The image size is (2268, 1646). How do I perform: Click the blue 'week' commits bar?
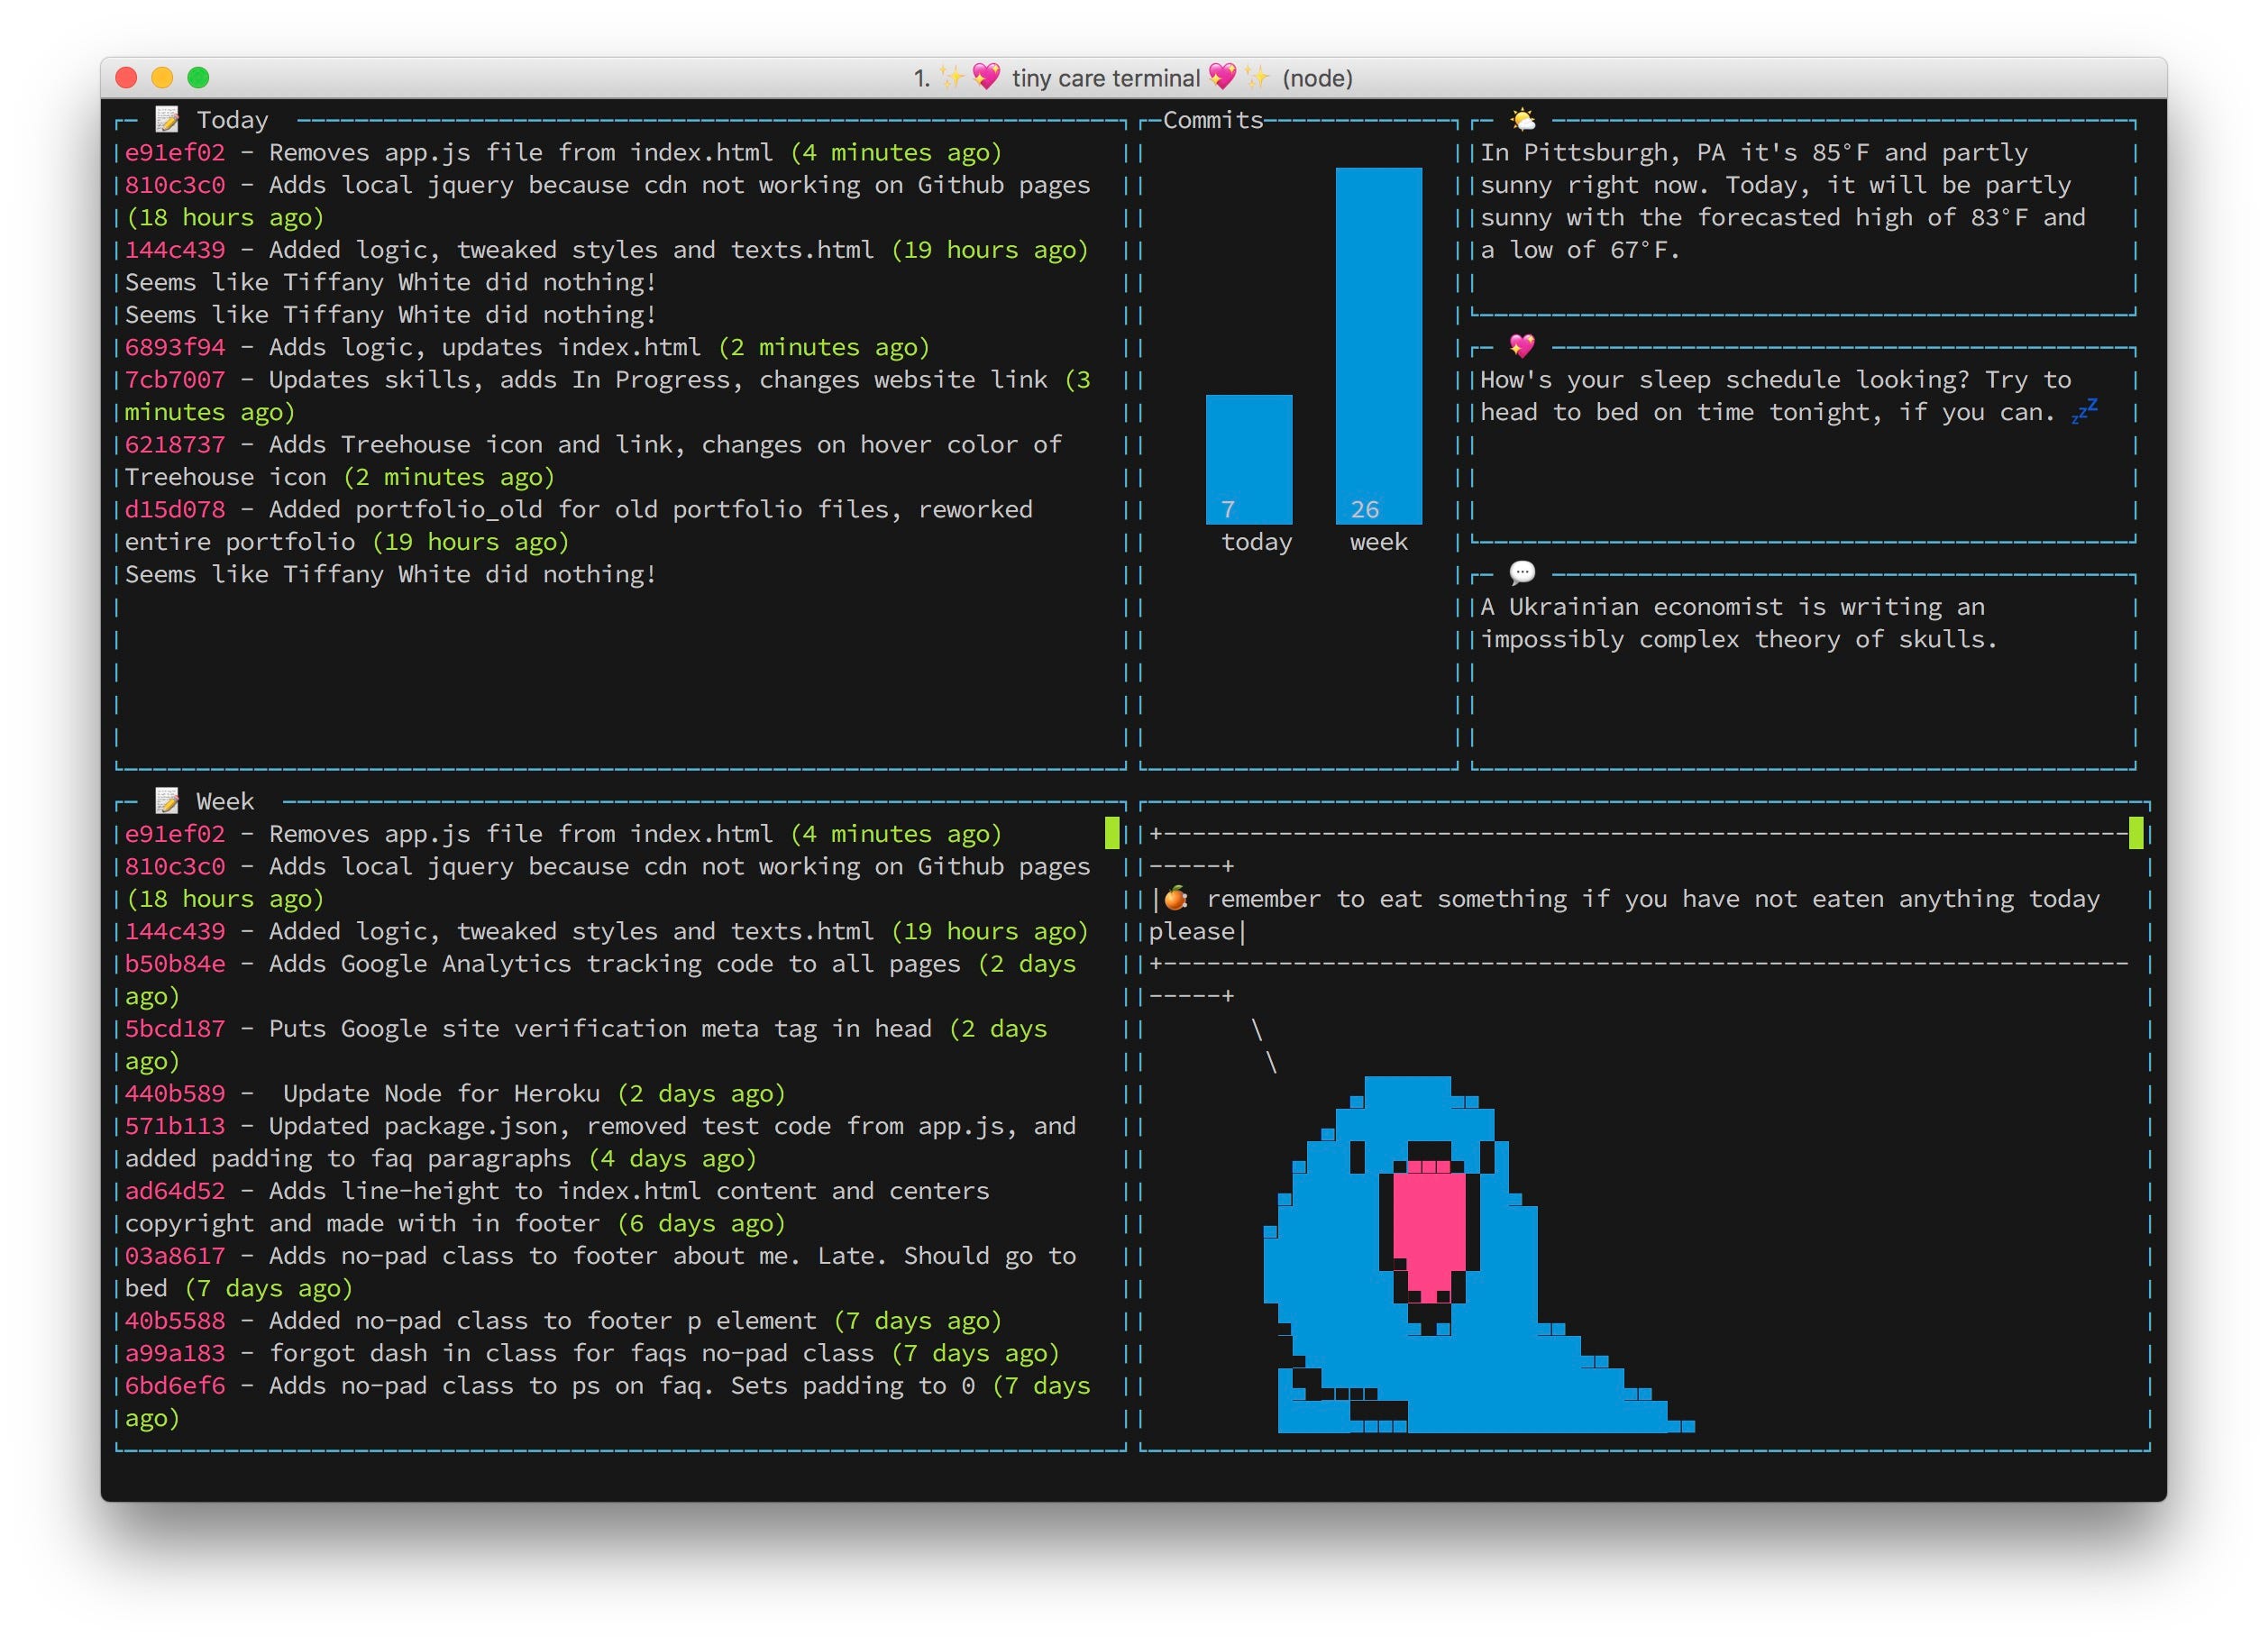click(x=1378, y=345)
